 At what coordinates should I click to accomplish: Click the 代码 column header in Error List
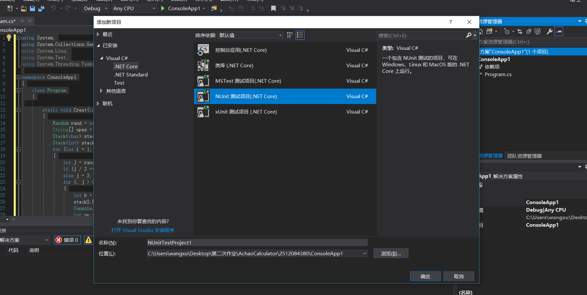pyautogui.click(x=13, y=250)
